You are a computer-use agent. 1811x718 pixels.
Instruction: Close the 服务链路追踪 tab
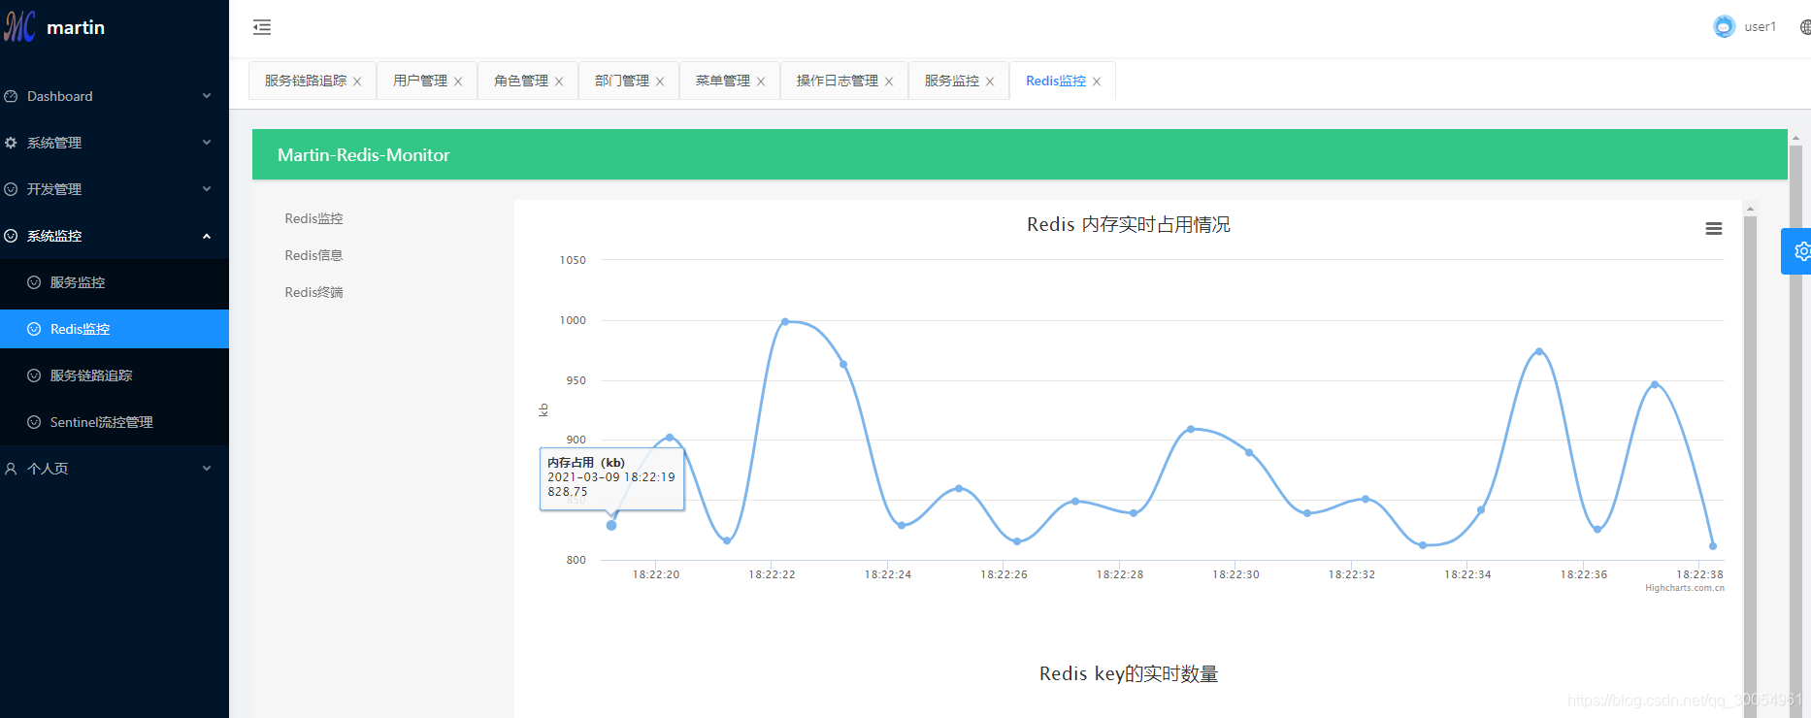(x=357, y=82)
